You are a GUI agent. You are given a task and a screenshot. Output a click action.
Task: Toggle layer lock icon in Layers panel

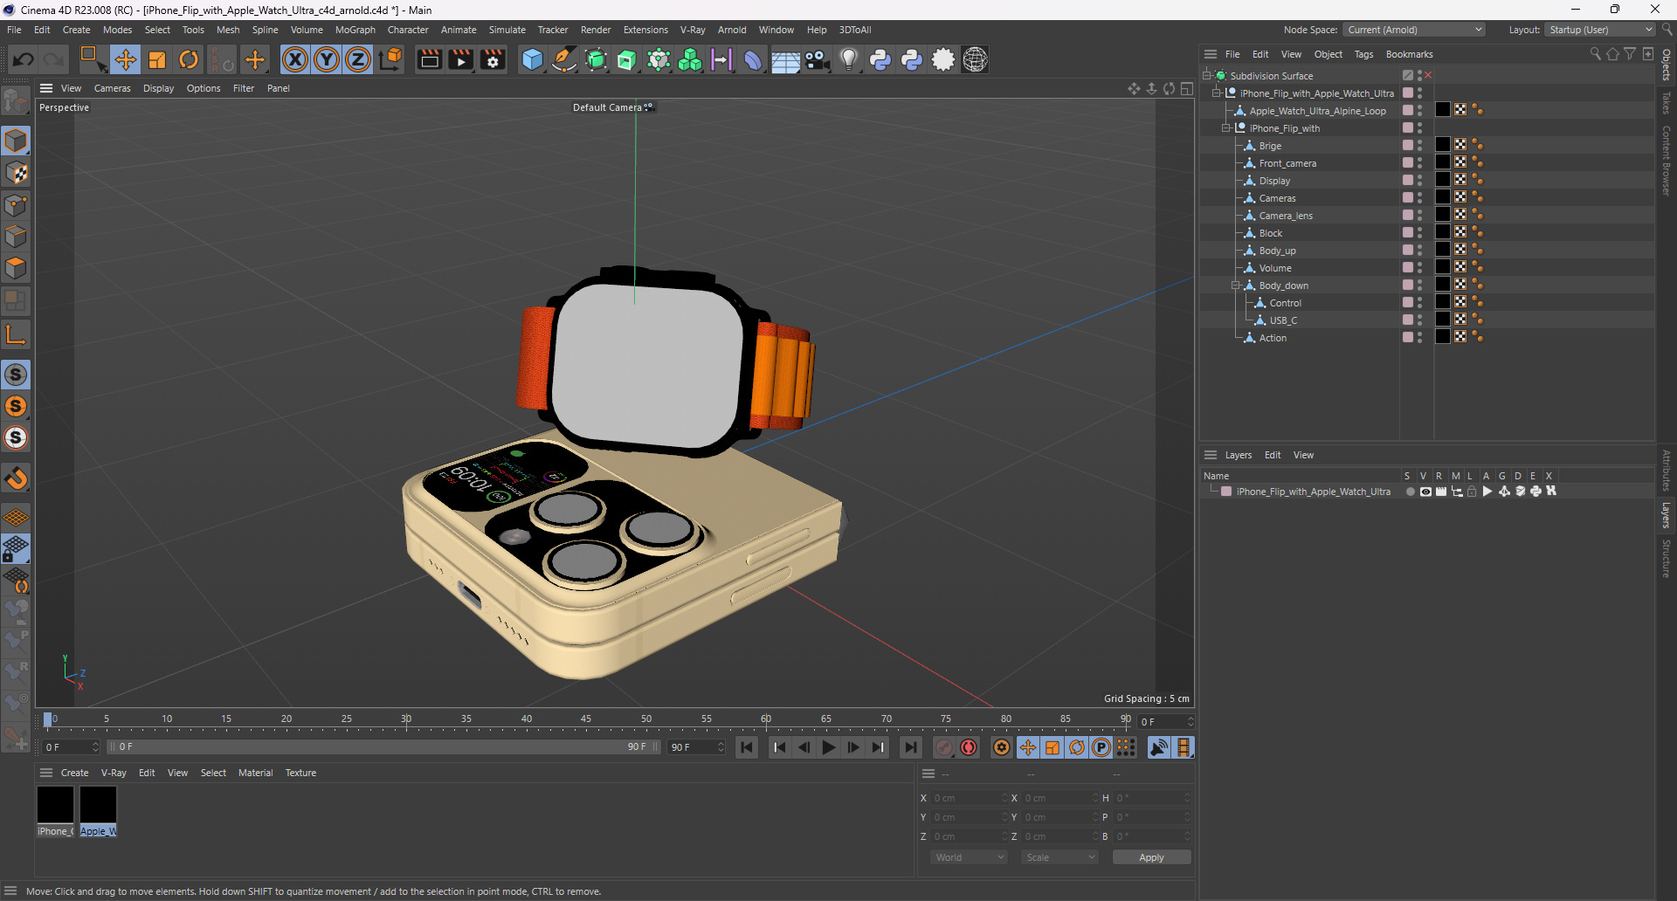[x=1472, y=492]
